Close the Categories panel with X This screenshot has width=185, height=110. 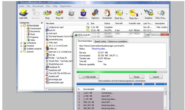coord(42,23)
